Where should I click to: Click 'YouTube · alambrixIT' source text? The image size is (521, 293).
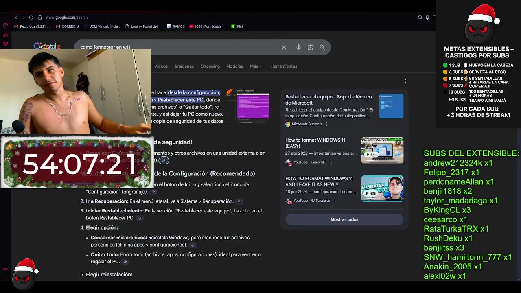[310, 162]
